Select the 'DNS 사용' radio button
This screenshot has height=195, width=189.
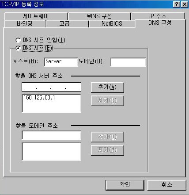pos(18,48)
